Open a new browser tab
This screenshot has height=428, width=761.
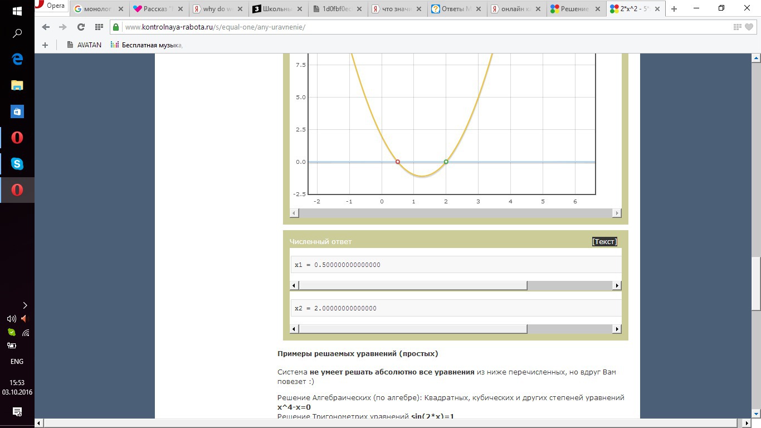674,9
